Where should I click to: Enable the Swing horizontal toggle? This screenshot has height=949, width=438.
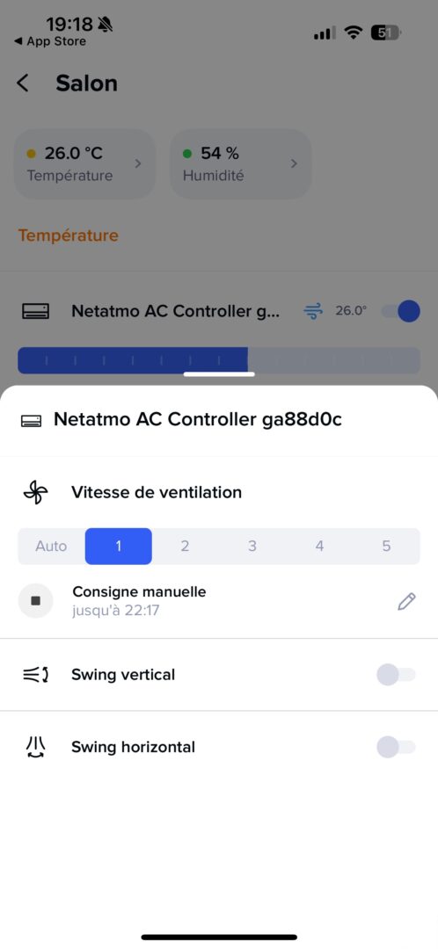click(396, 747)
